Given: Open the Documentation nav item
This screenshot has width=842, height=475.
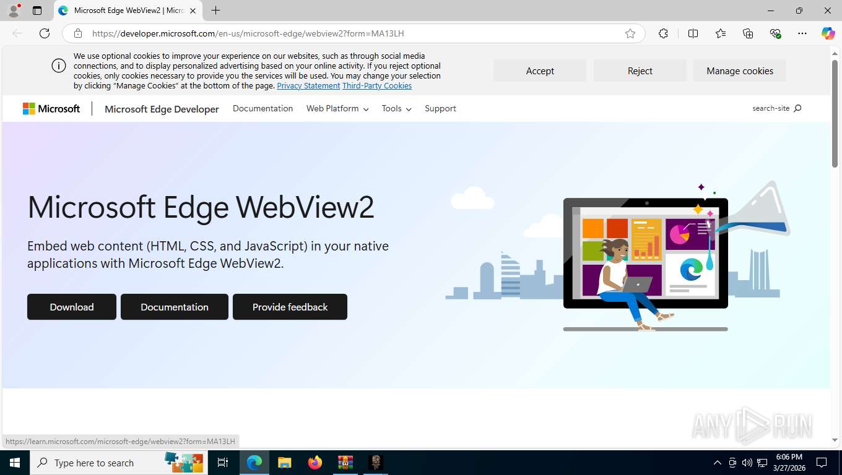Looking at the screenshot, I should coord(263,108).
